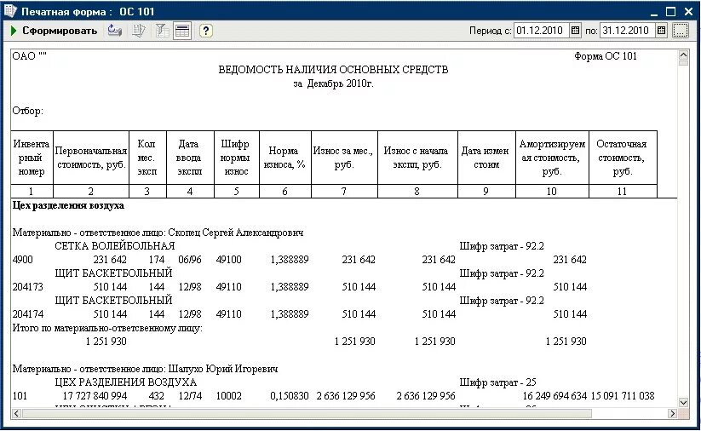Click the horizontal scrollbar left arrow
Image resolution: width=701 pixels, height=431 pixels.
[x=16, y=414]
